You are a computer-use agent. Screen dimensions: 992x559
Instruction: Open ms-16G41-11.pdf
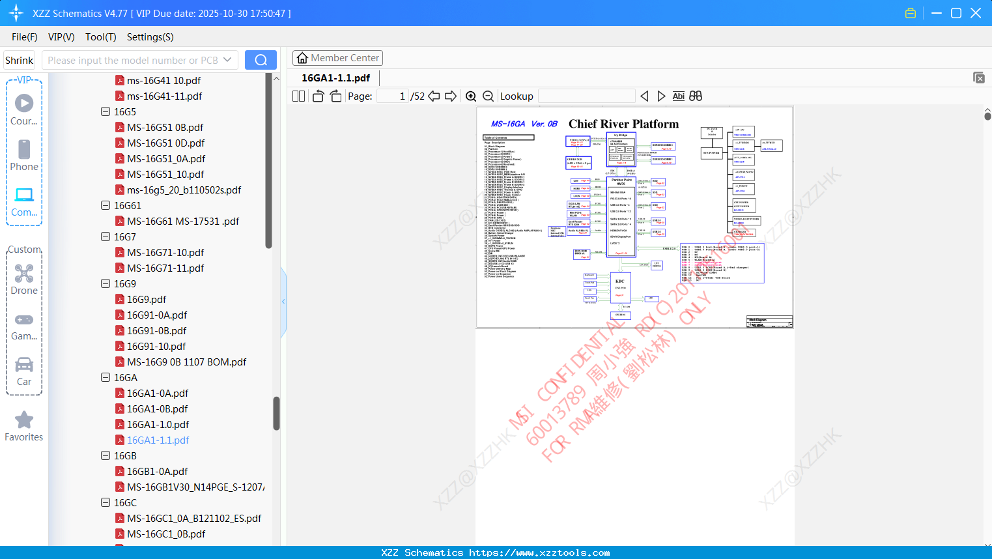(x=165, y=96)
